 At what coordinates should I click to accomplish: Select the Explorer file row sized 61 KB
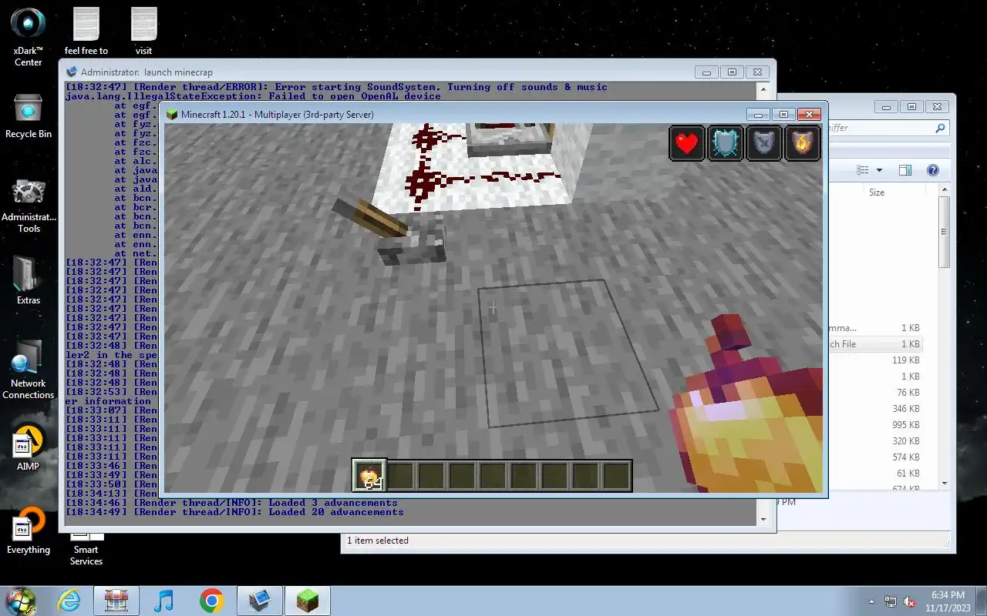pos(874,474)
